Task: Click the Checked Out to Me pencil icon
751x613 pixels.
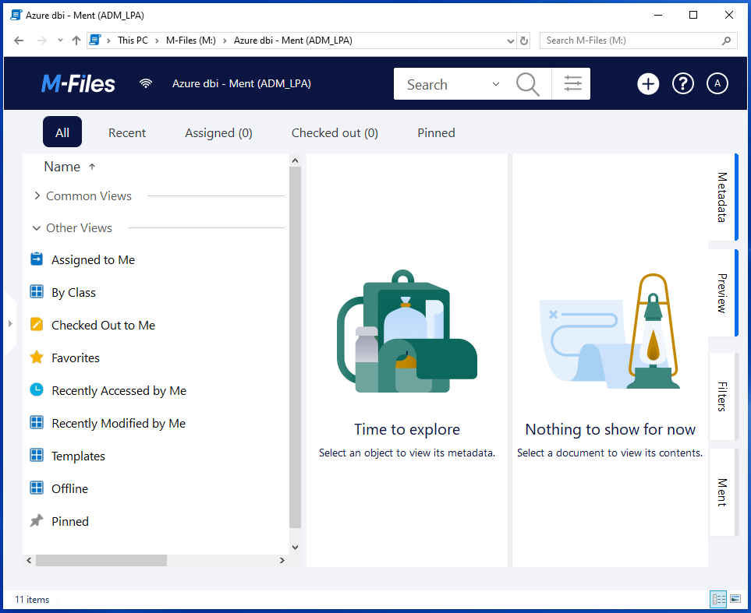Action: tap(37, 324)
